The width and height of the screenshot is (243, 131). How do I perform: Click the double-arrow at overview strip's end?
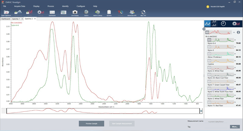pos(201,111)
